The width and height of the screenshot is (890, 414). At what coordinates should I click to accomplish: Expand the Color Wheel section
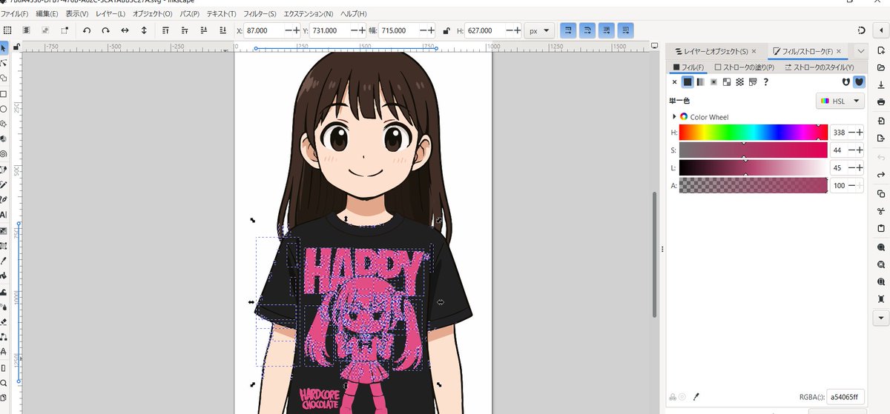point(674,117)
